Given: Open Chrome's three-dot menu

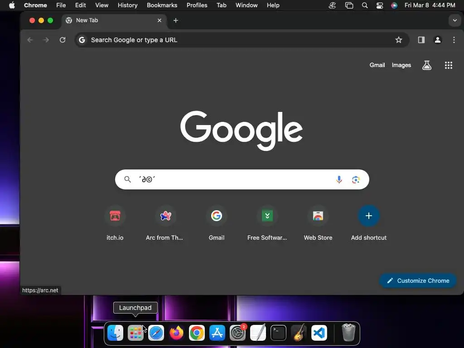Looking at the screenshot, I should tap(454, 40).
